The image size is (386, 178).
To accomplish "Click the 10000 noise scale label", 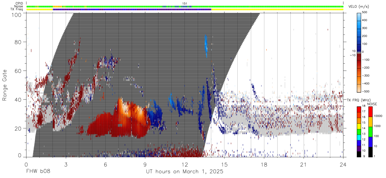I will coord(378,116).
